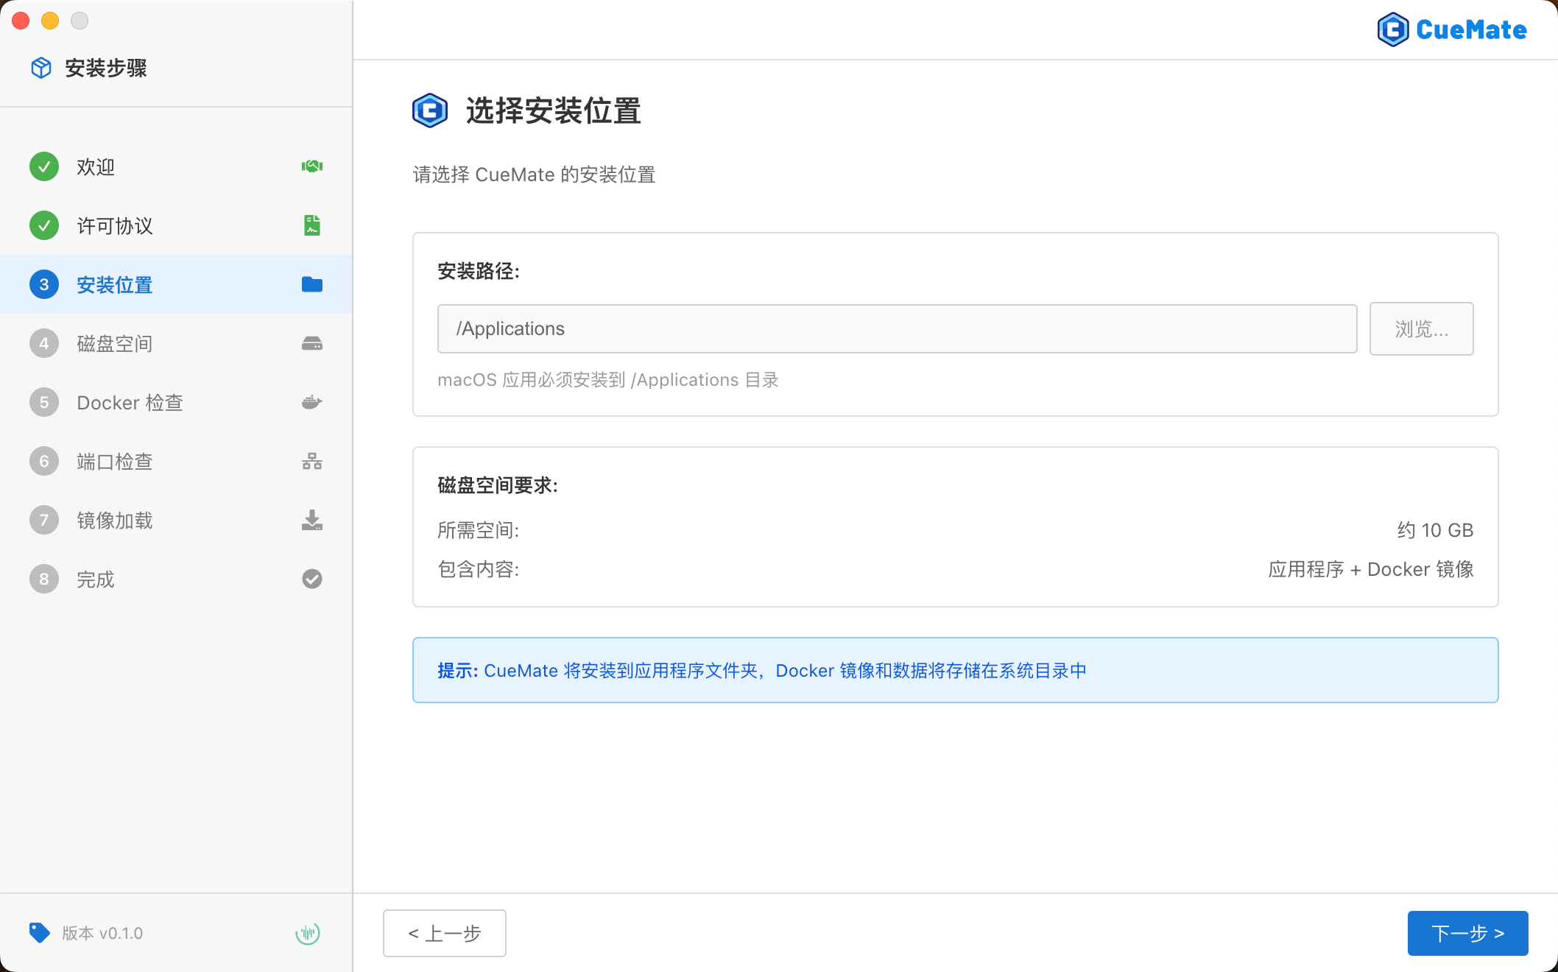Open the Docker 检查 step
1558x972 pixels.
click(x=130, y=402)
